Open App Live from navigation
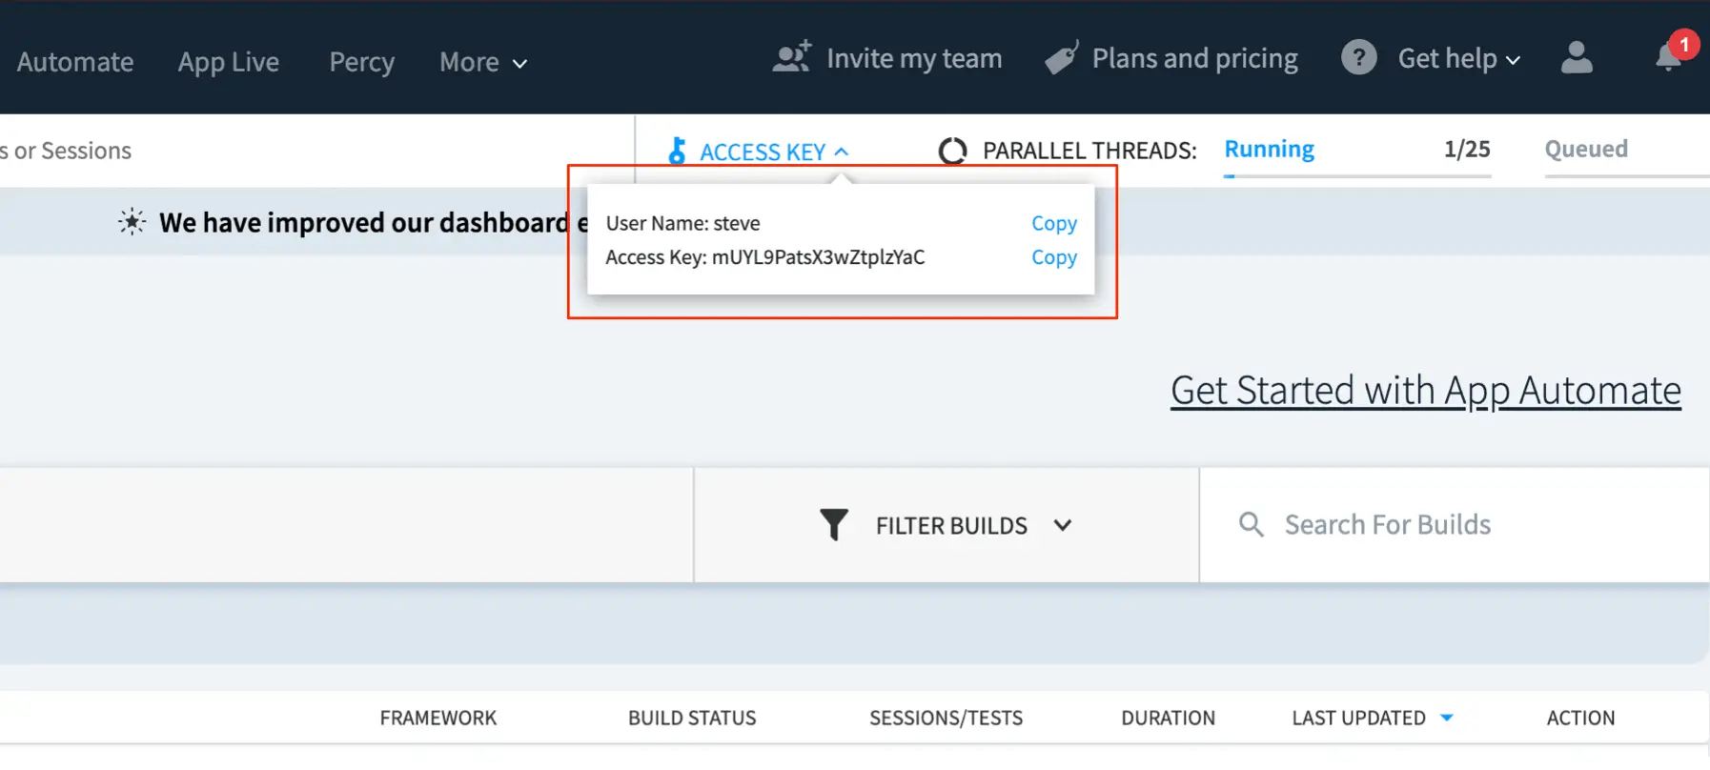 [228, 63]
